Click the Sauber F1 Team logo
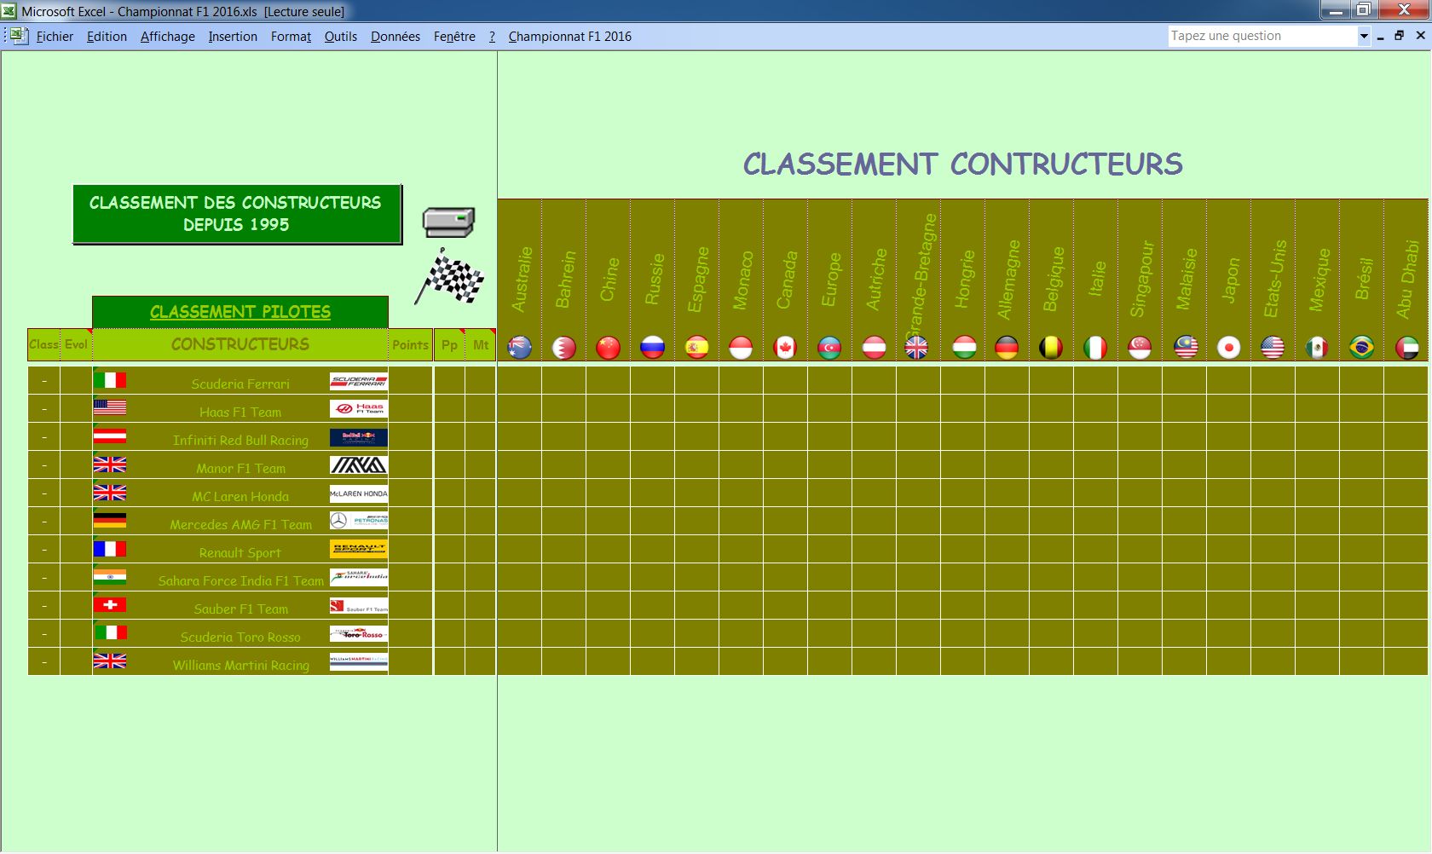The width and height of the screenshot is (1432, 854). coord(359,606)
